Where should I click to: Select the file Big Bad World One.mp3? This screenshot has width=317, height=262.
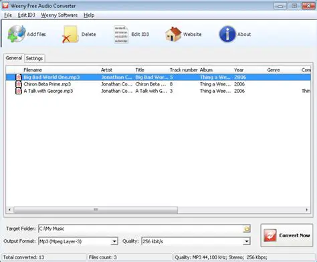[x=51, y=78]
